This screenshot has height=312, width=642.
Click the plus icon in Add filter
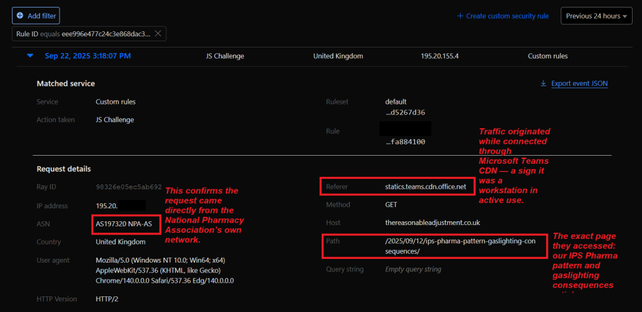[x=20, y=16]
